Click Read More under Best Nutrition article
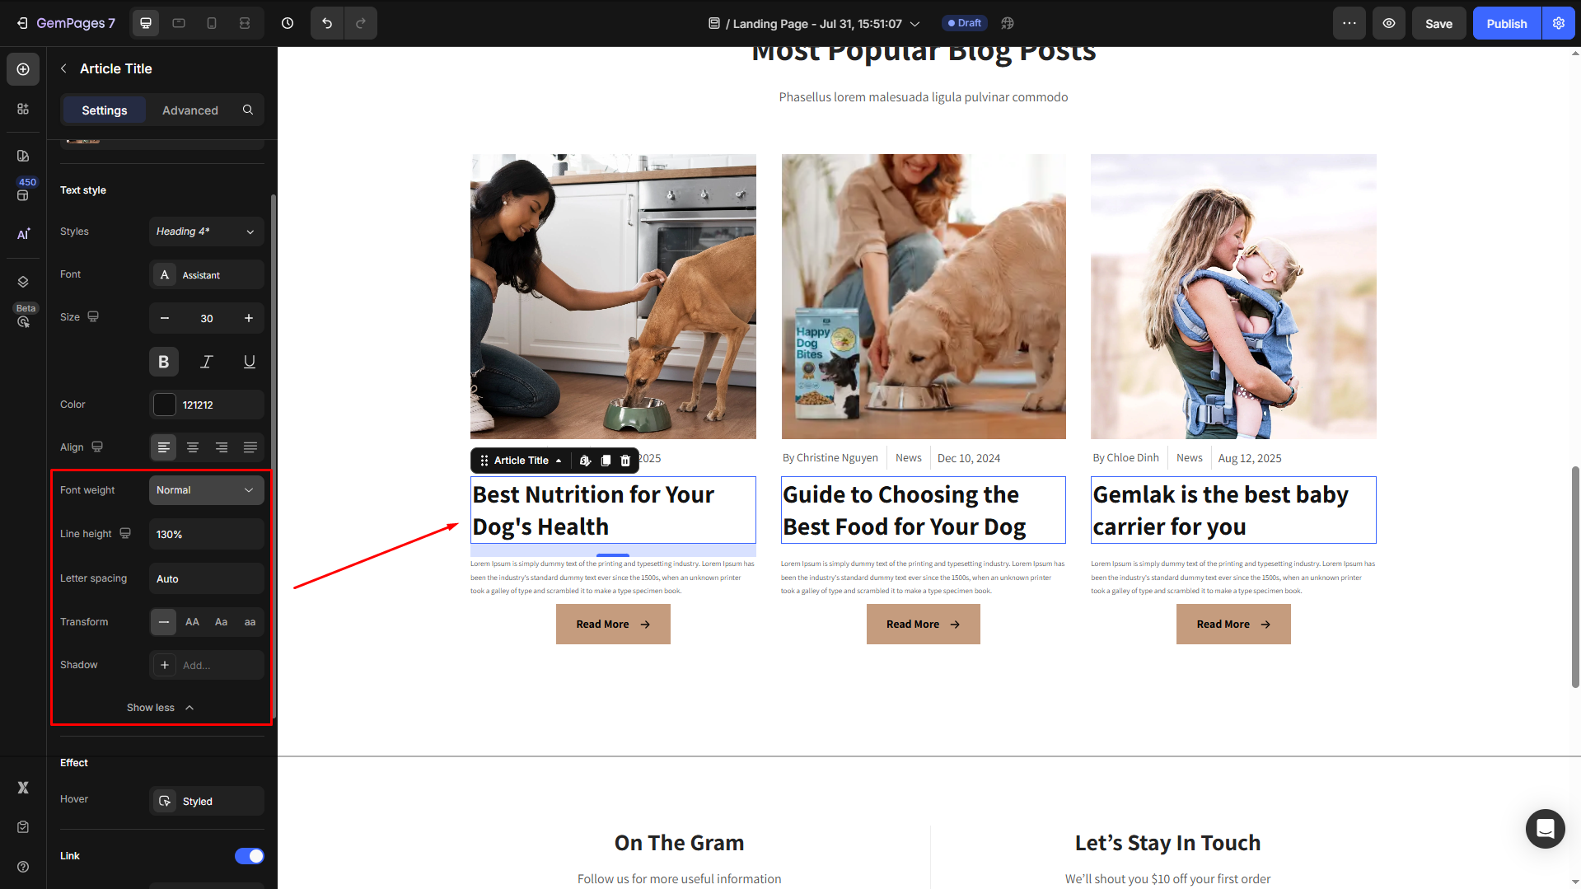The height and width of the screenshot is (889, 1581). [x=613, y=625]
